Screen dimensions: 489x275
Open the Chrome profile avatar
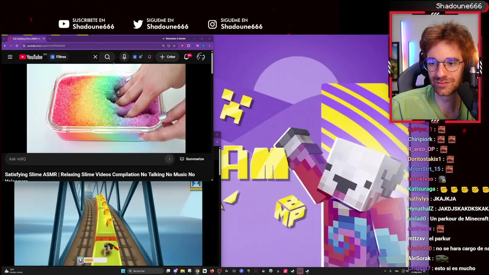point(203,46)
